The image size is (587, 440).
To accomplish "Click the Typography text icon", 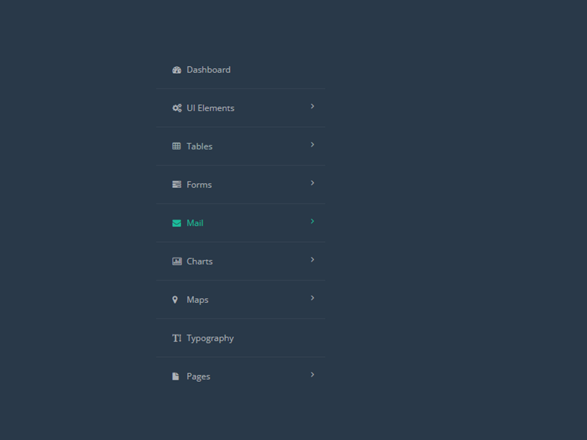I will [x=177, y=338].
